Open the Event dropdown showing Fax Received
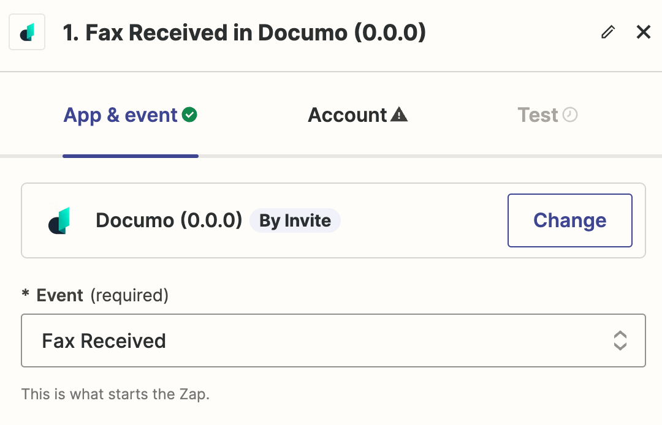Image resolution: width=662 pixels, height=425 pixels. pos(333,340)
